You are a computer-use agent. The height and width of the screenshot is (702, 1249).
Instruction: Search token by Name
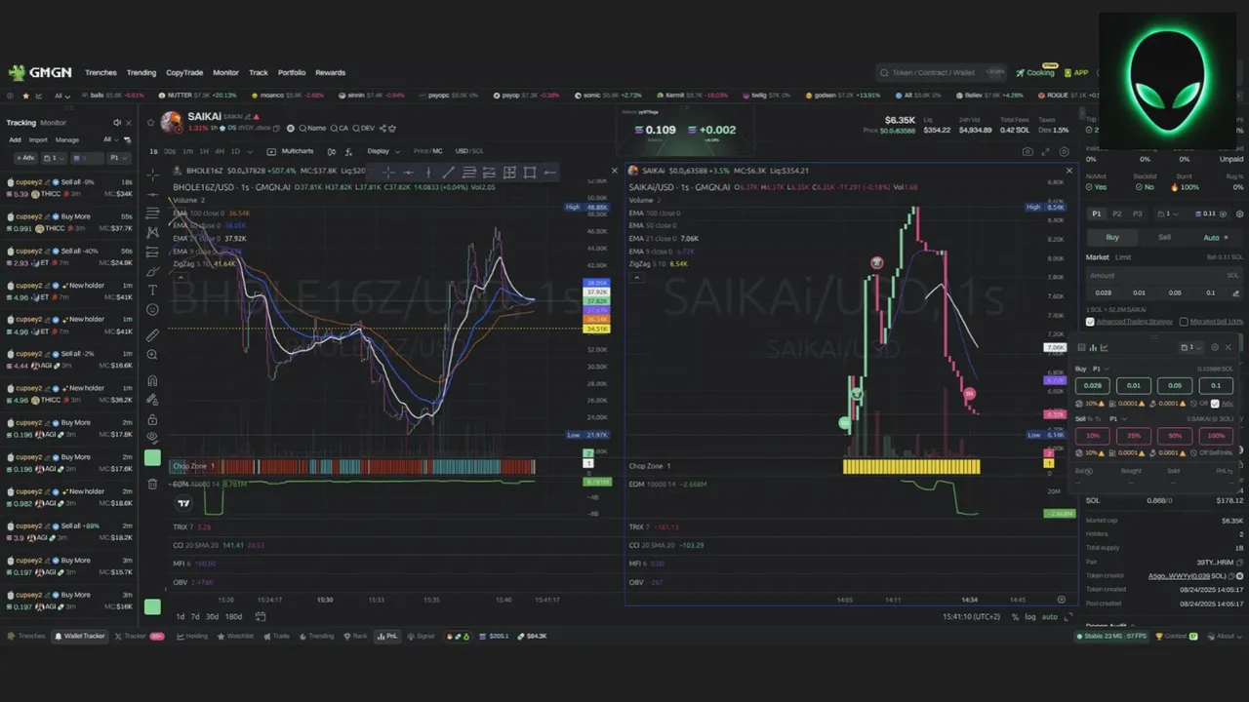(x=313, y=128)
